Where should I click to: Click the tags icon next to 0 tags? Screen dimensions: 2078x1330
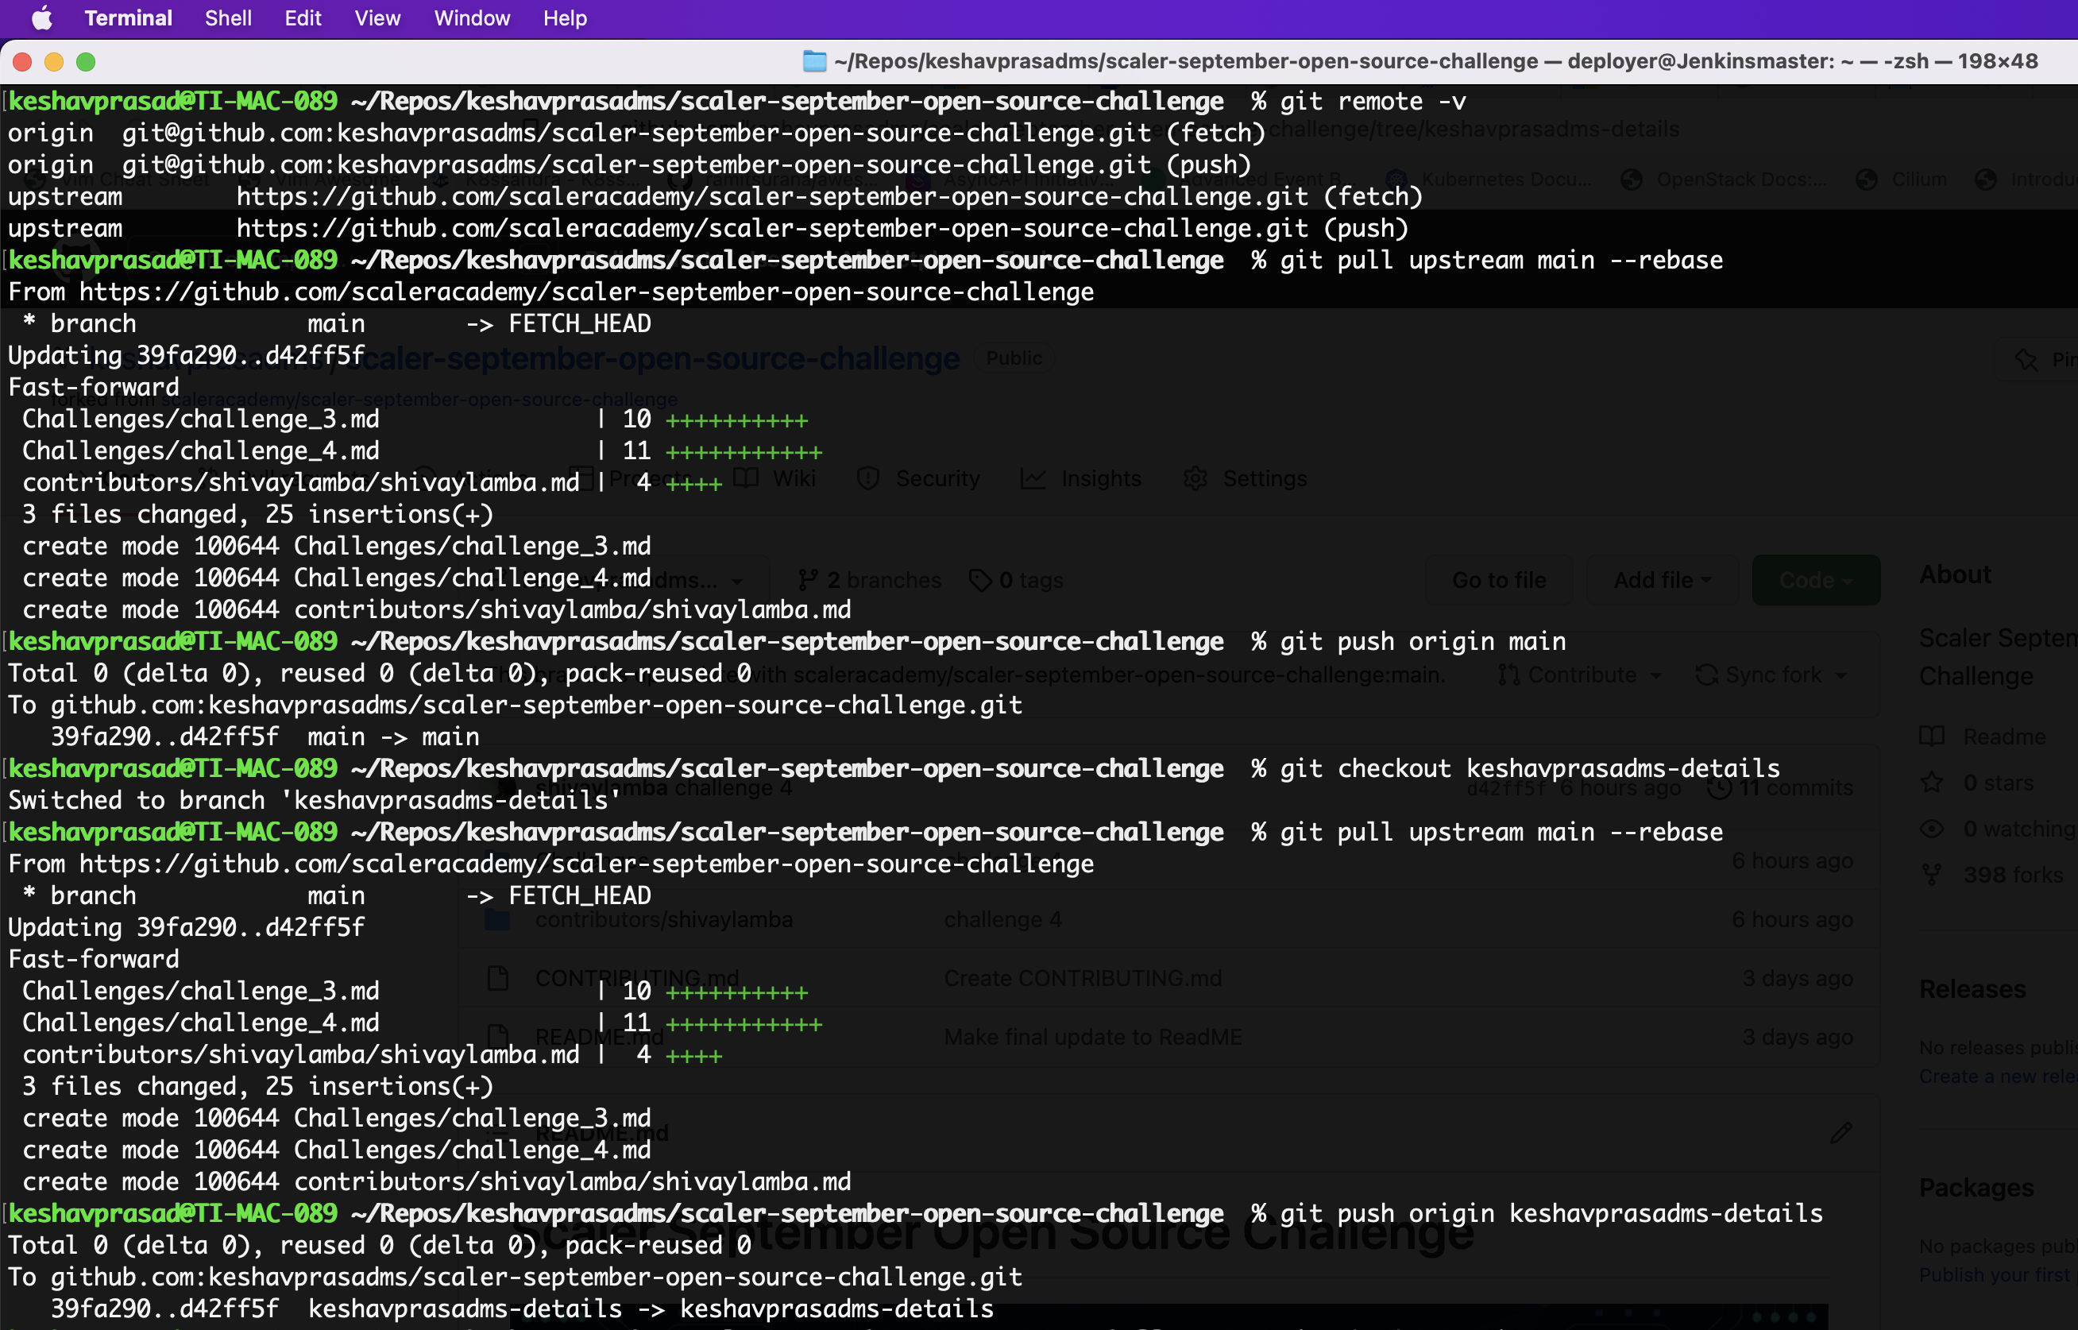[981, 579]
